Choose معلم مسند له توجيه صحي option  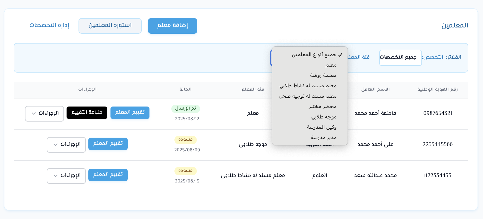[308, 96]
